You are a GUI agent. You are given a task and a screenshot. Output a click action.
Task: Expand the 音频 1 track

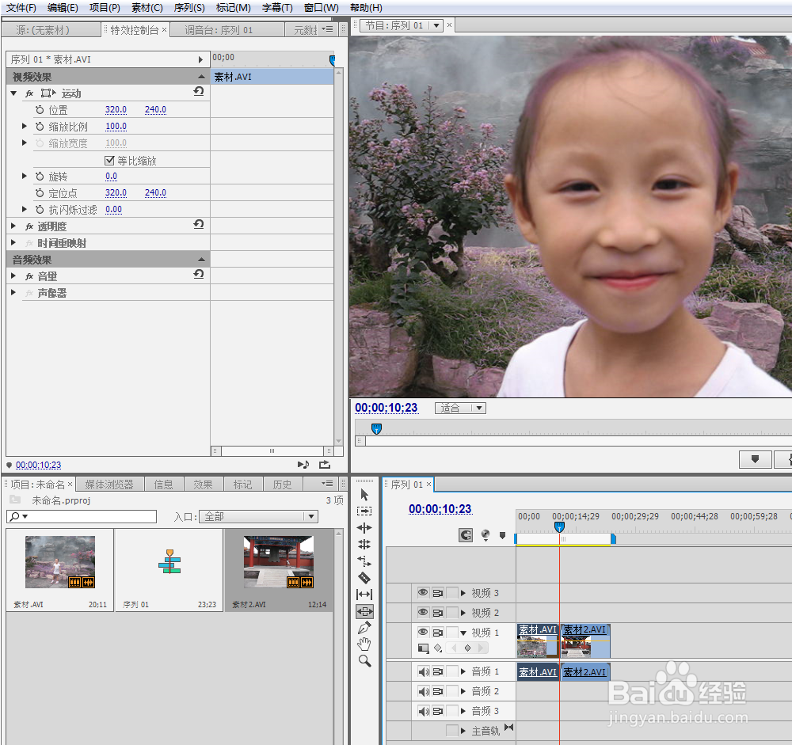click(463, 671)
